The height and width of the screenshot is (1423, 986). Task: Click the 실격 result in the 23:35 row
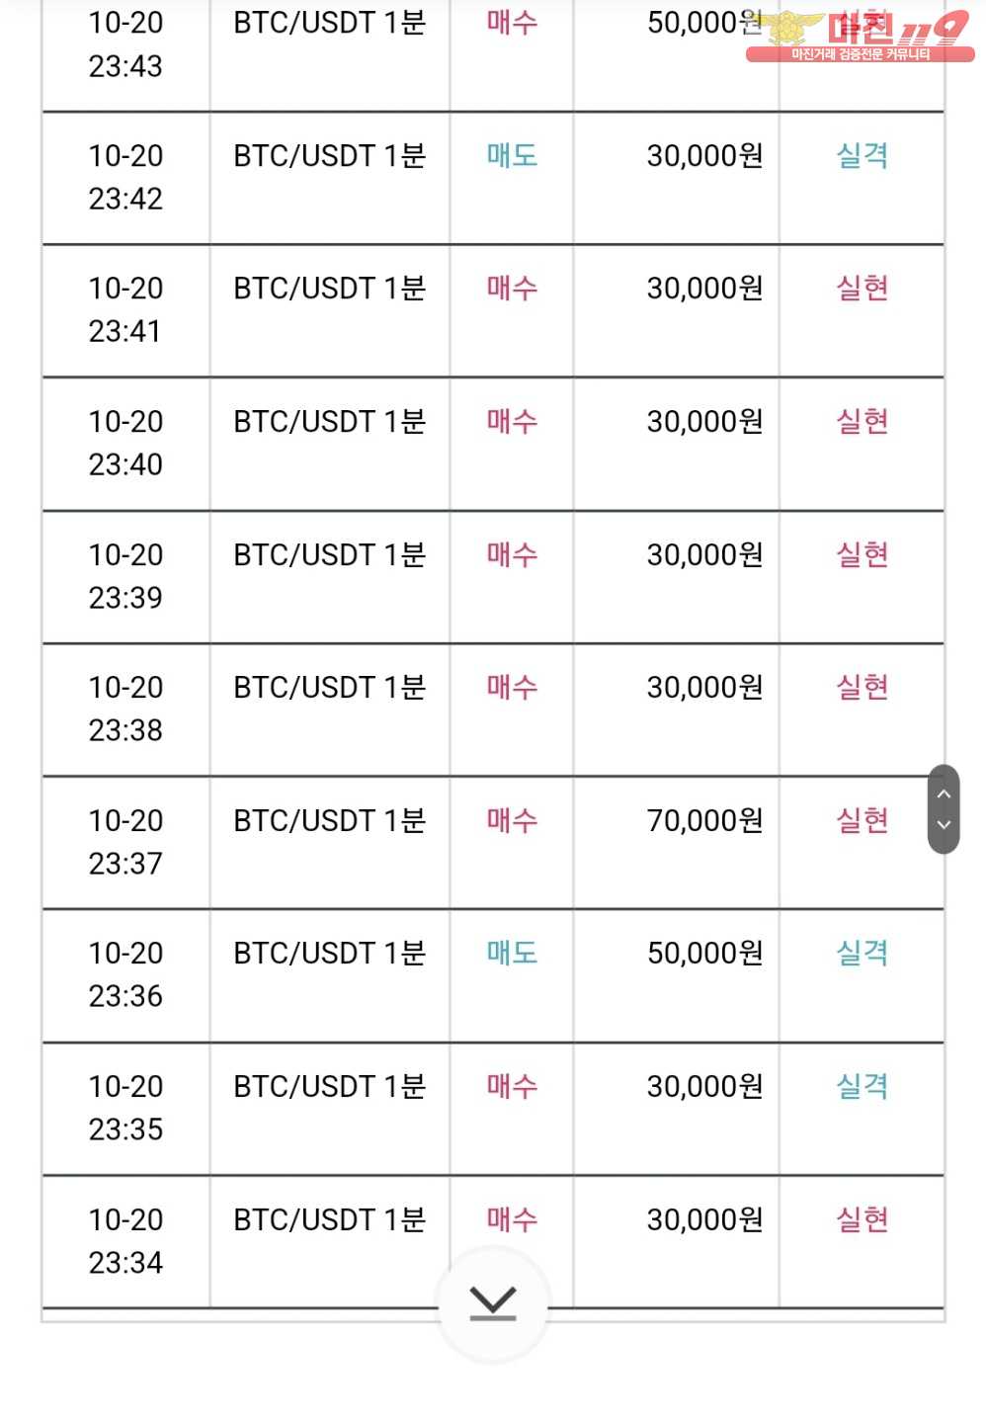862,1086
